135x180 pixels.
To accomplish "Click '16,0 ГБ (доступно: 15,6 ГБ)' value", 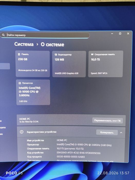I will 70,149.
